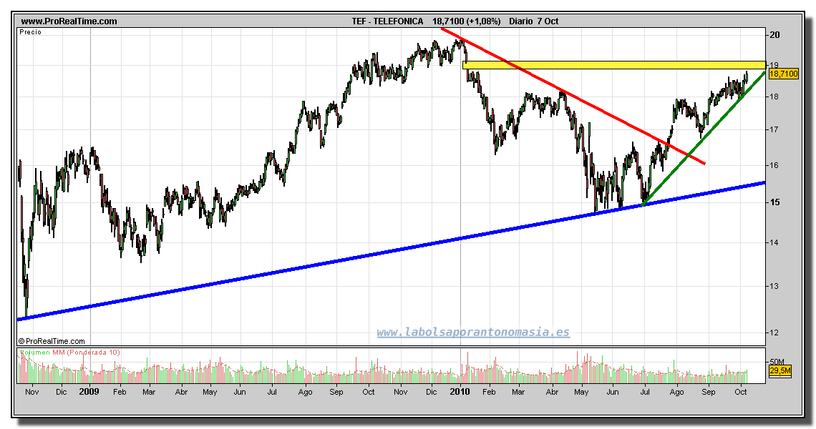The image size is (816, 429).
Task: Click the red descending trendline
Action: coord(573,97)
